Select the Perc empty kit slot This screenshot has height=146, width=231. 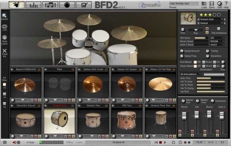tap(59, 84)
